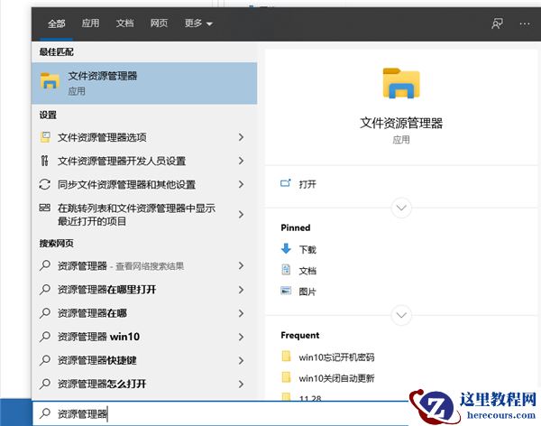Click the pinned 文档 document icon
The width and height of the screenshot is (541, 426).
[x=286, y=270]
